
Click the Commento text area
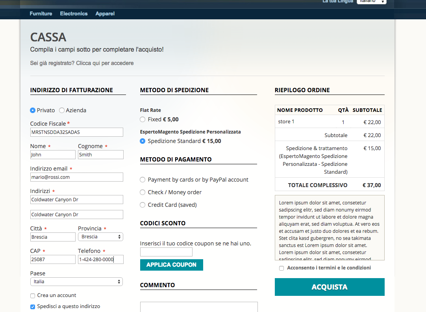(x=199, y=307)
